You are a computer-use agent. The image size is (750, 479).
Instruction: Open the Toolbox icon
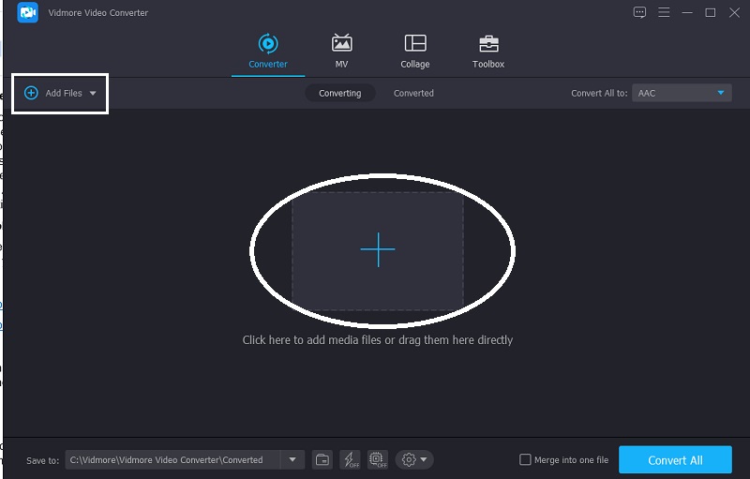487,44
